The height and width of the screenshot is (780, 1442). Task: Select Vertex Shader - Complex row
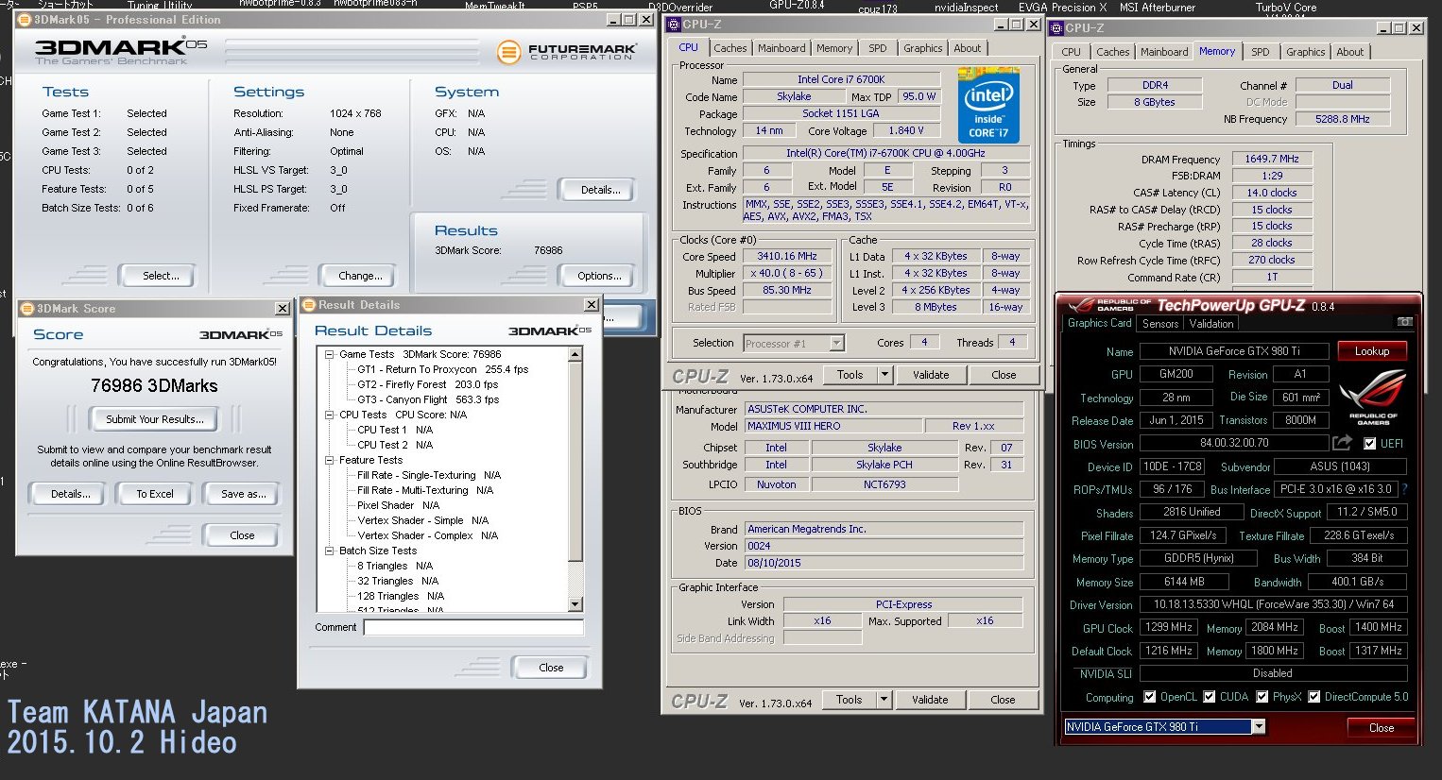coord(427,535)
